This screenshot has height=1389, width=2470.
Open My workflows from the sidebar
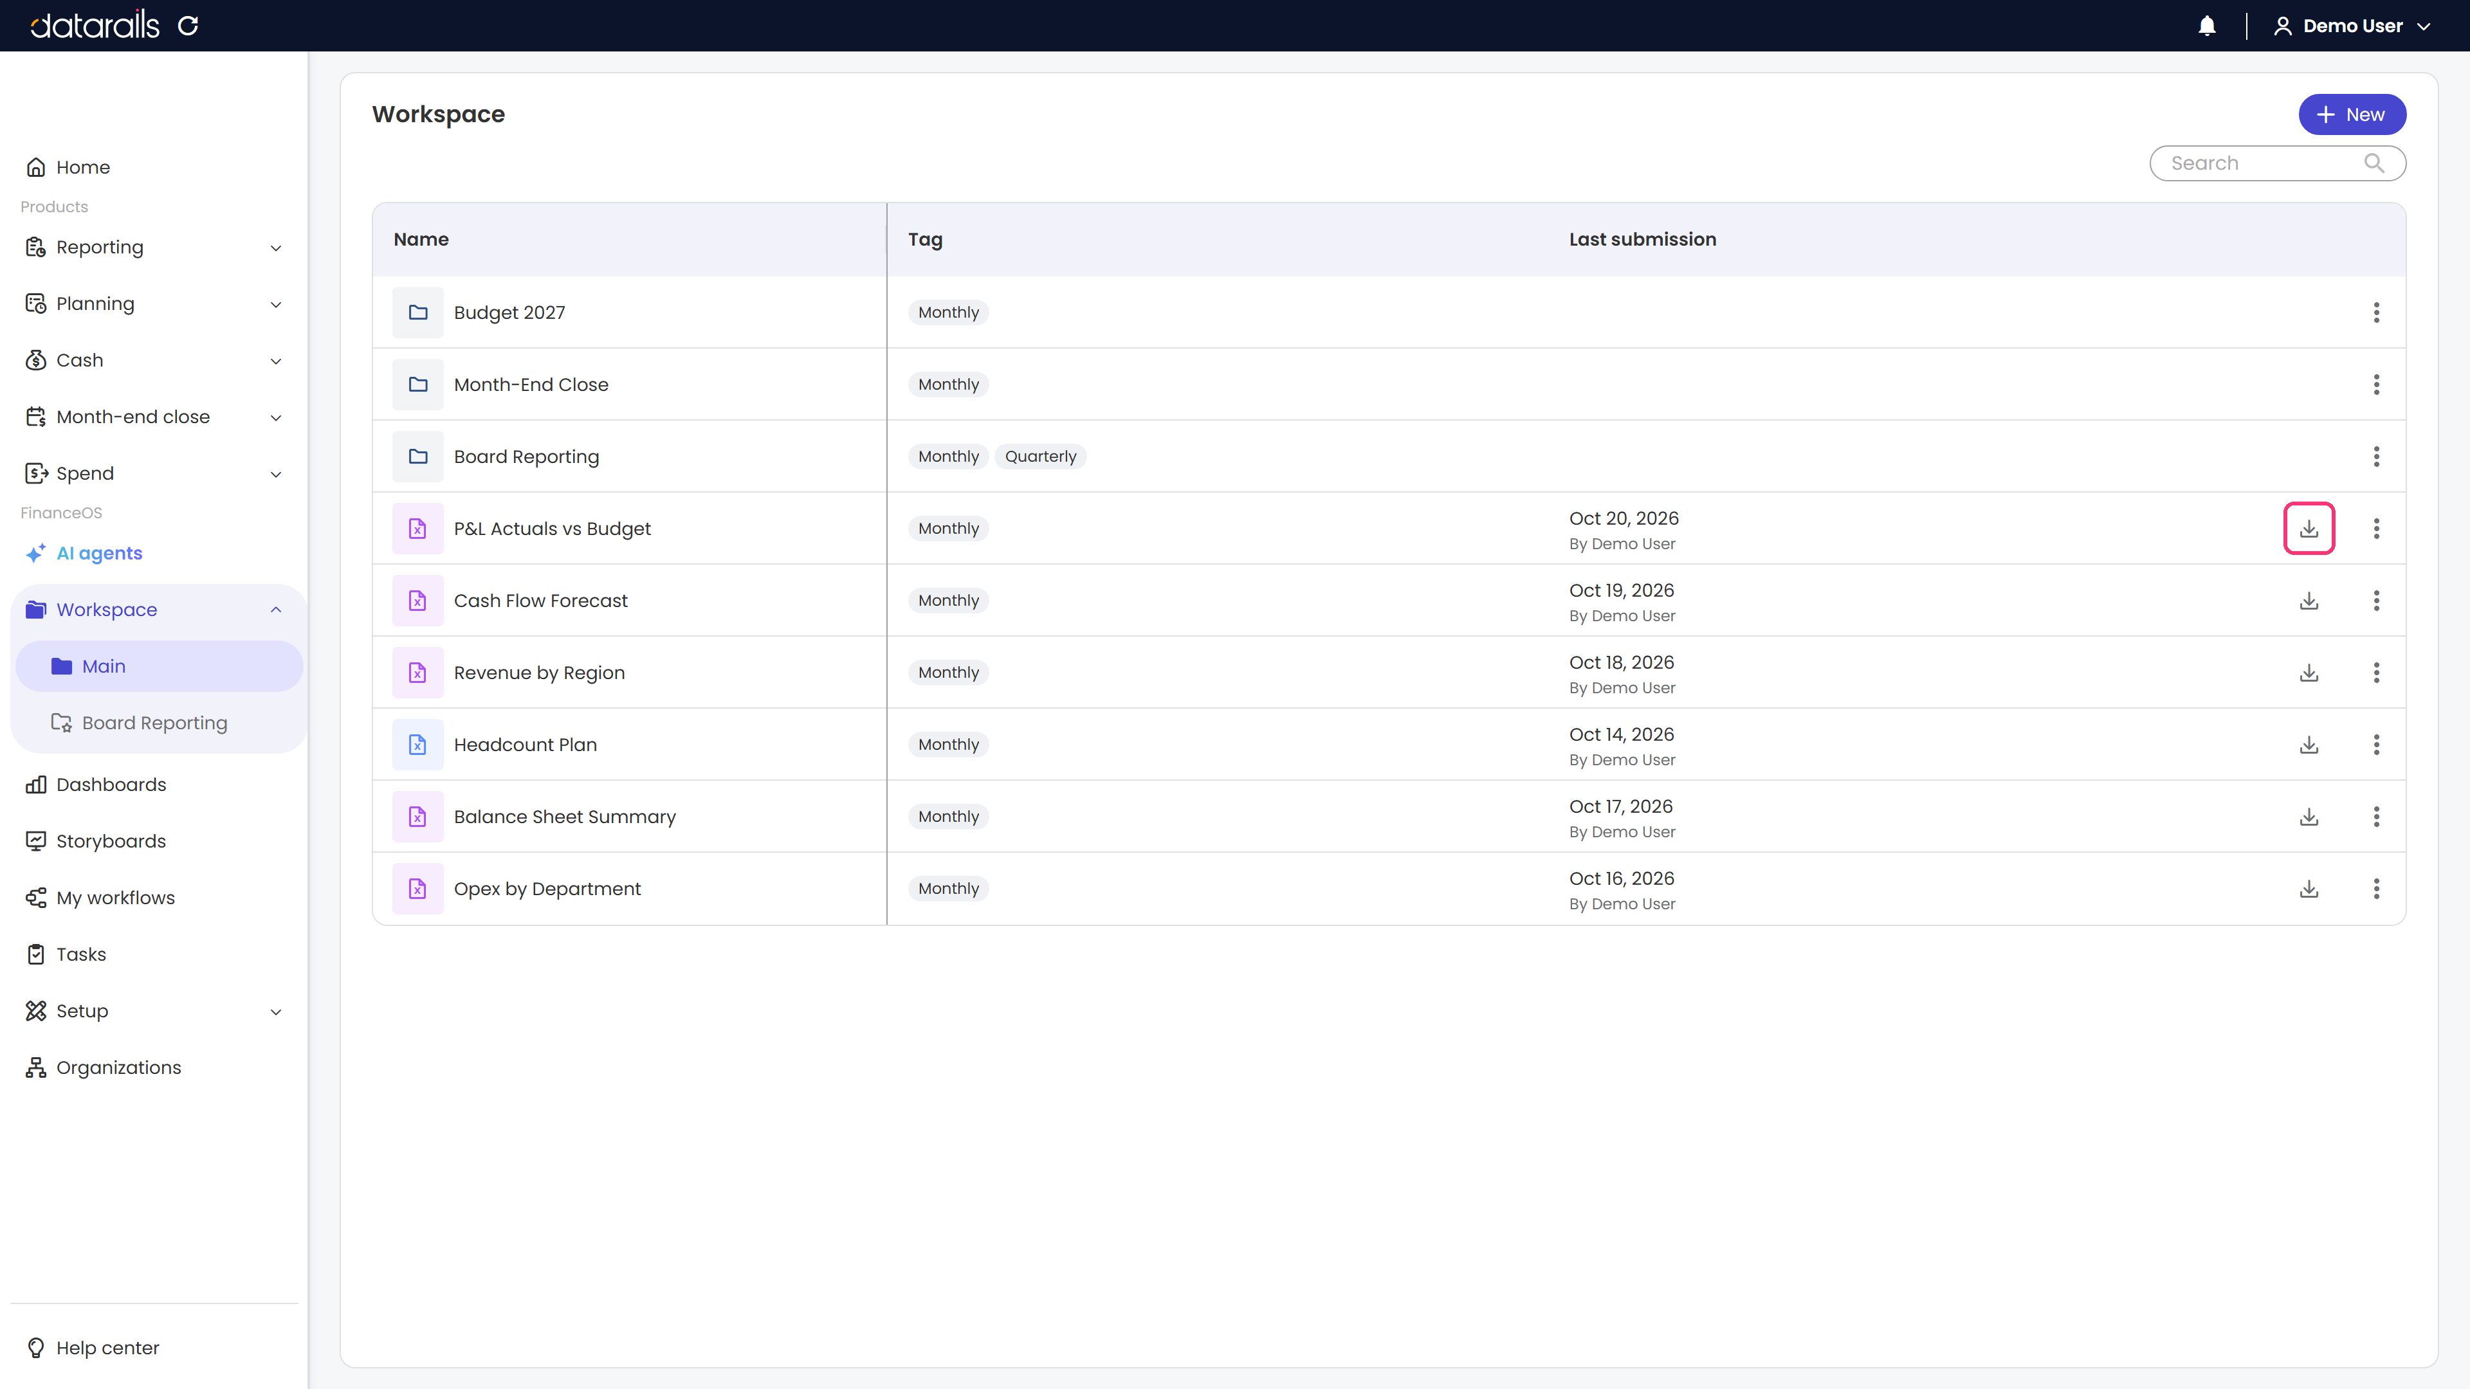point(100,897)
